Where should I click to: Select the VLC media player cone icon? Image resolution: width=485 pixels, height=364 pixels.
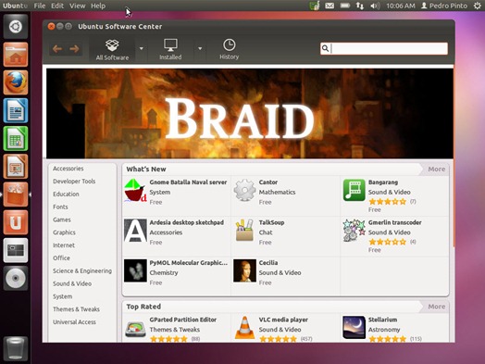[244, 328]
